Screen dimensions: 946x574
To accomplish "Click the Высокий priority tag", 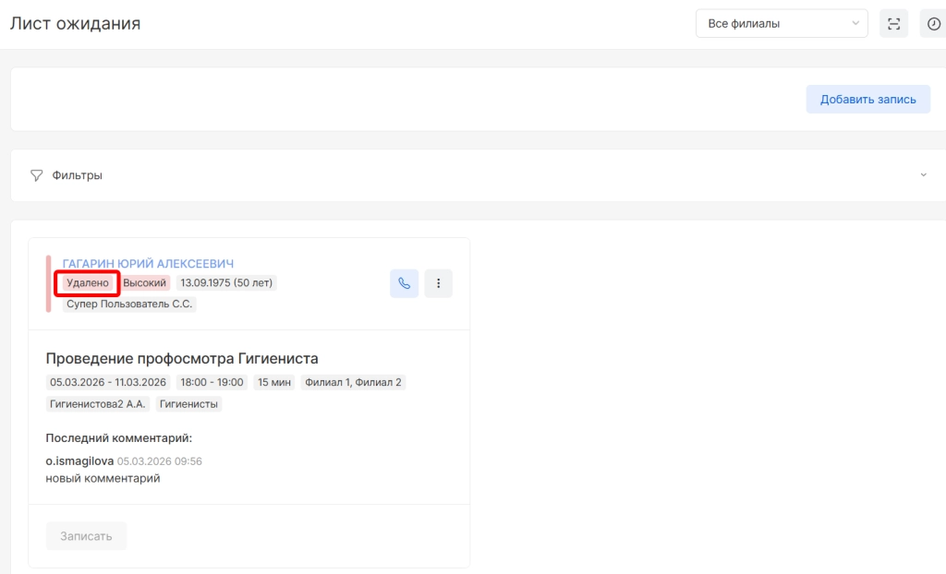I will pos(145,282).
